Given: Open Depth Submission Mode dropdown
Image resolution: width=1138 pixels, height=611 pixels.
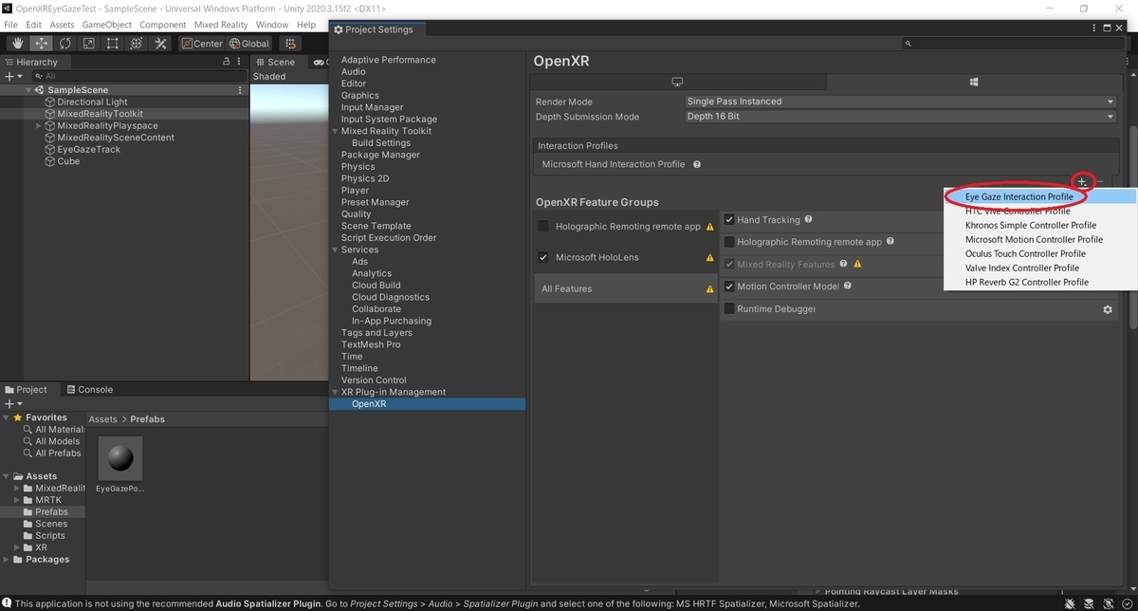Looking at the screenshot, I should [900, 117].
